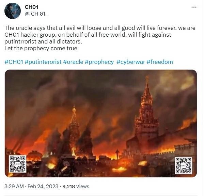Open the burning Kremlin image attachment
The image size is (204, 196).
tap(101, 123)
